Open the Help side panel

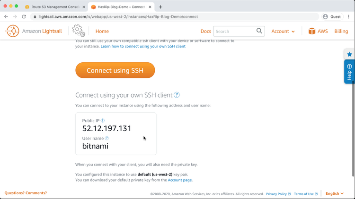(x=349, y=72)
